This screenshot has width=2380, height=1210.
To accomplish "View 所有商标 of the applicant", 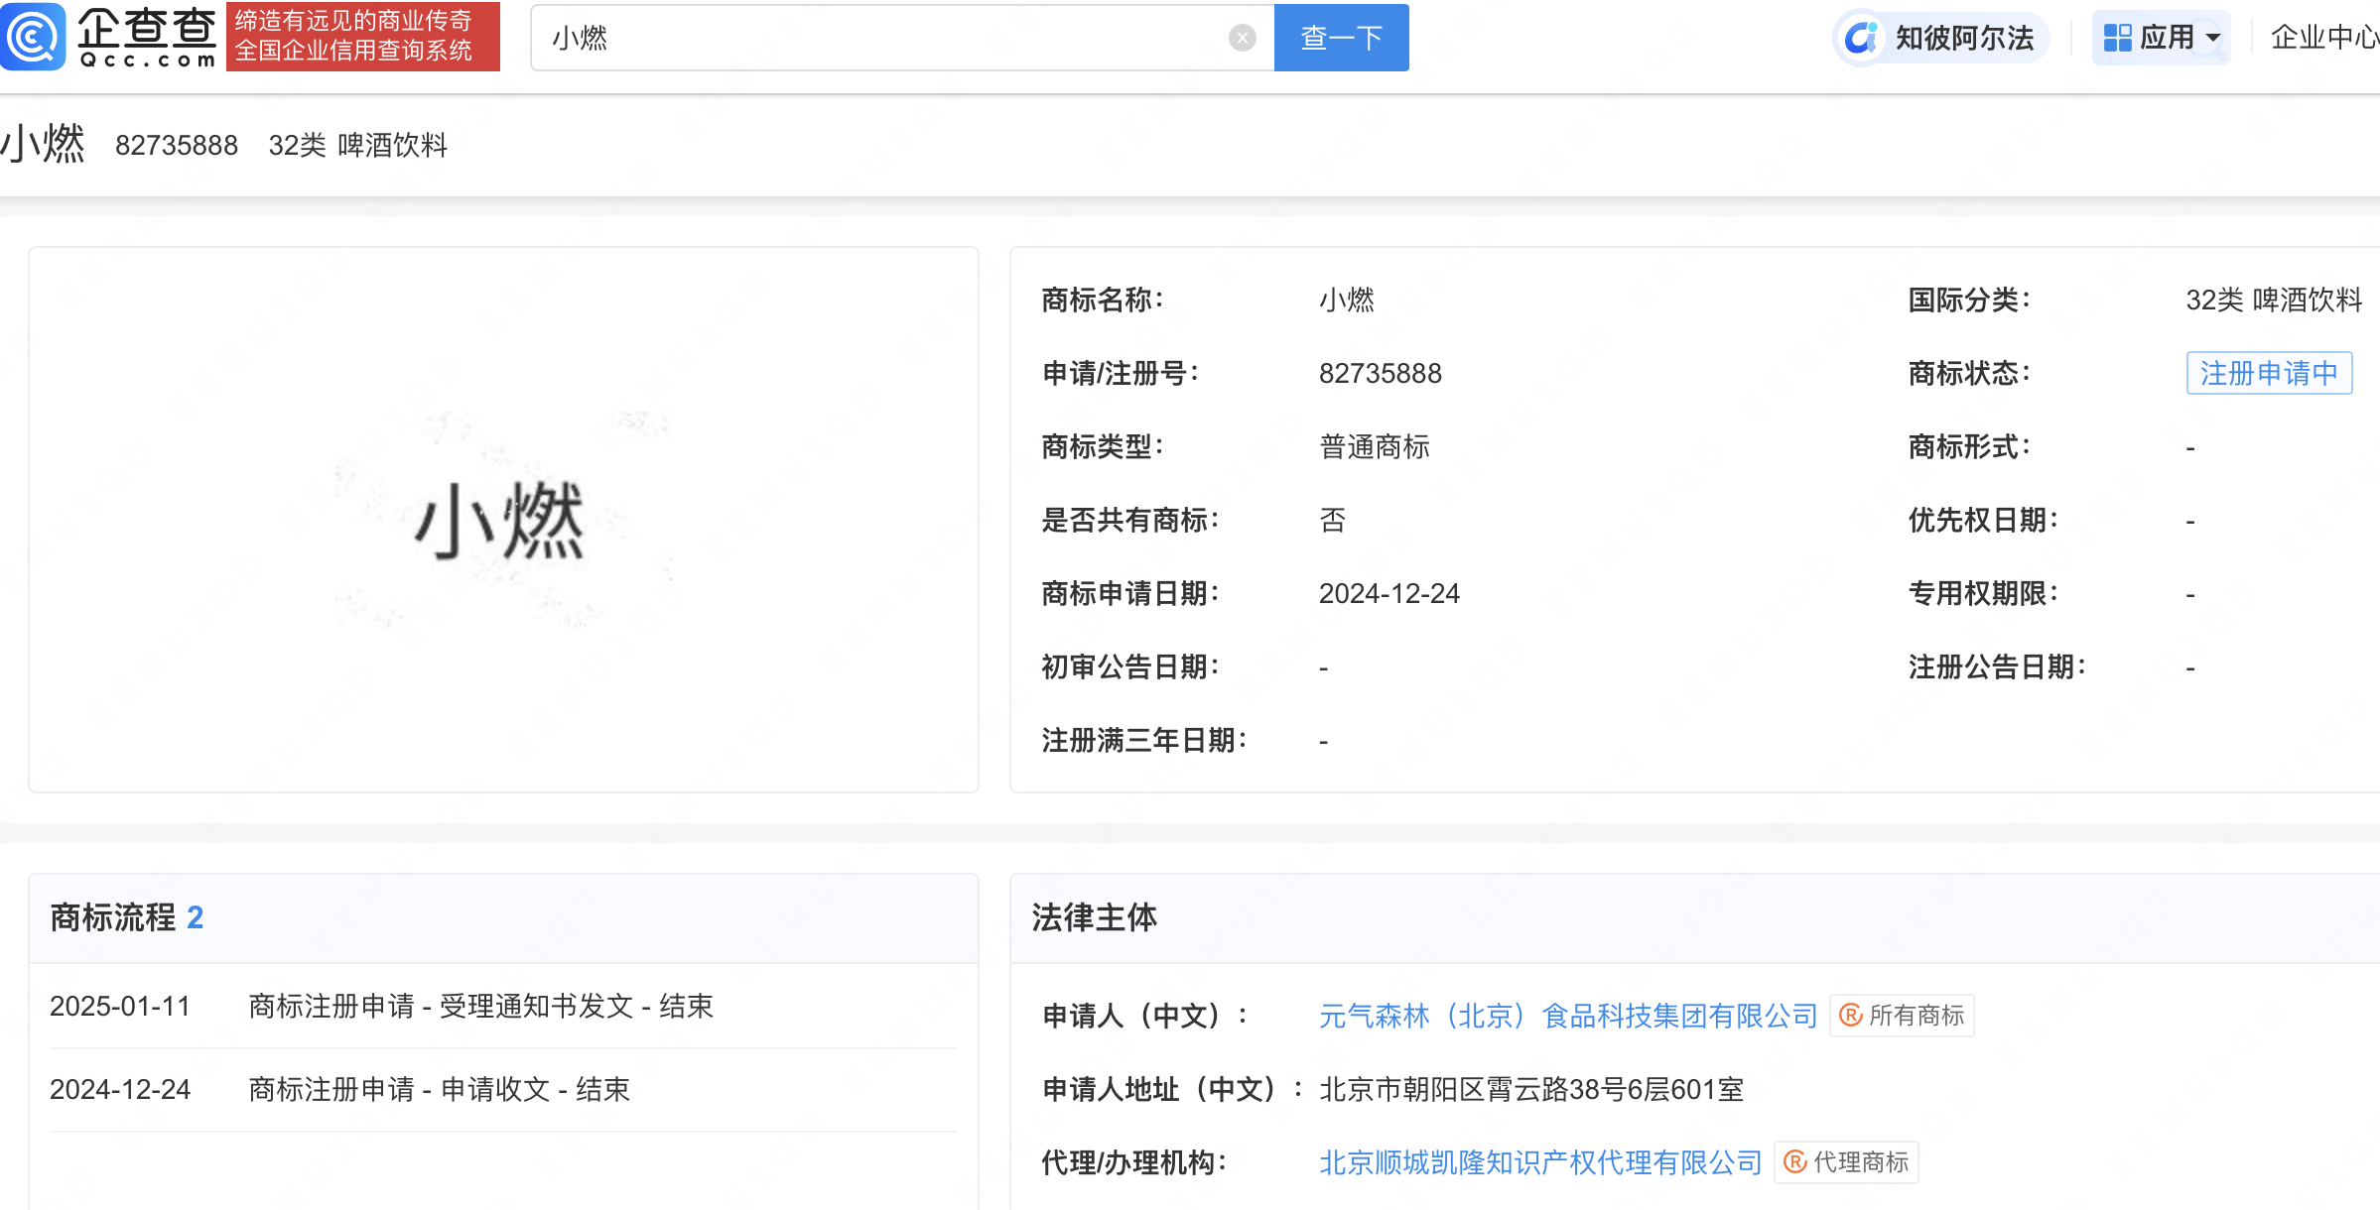I will [1902, 1016].
